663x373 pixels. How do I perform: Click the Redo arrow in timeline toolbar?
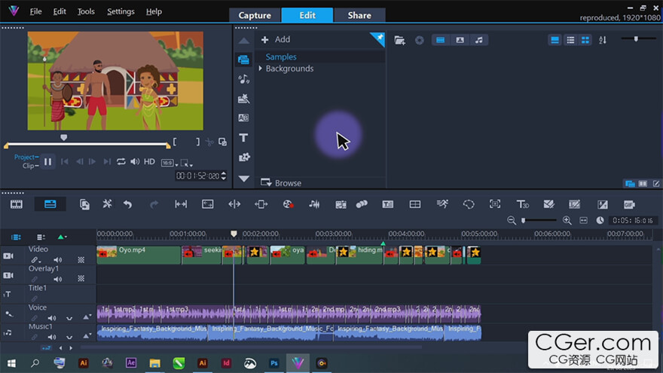click(154, 205)
